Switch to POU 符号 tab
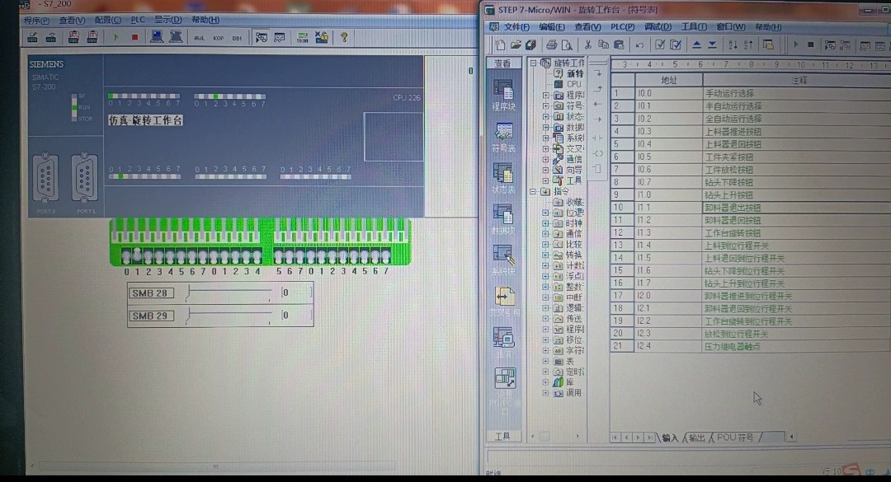Image resolution: width=891 pixels, height=482 pixels. pyautogui.click(x=735, y=438)
